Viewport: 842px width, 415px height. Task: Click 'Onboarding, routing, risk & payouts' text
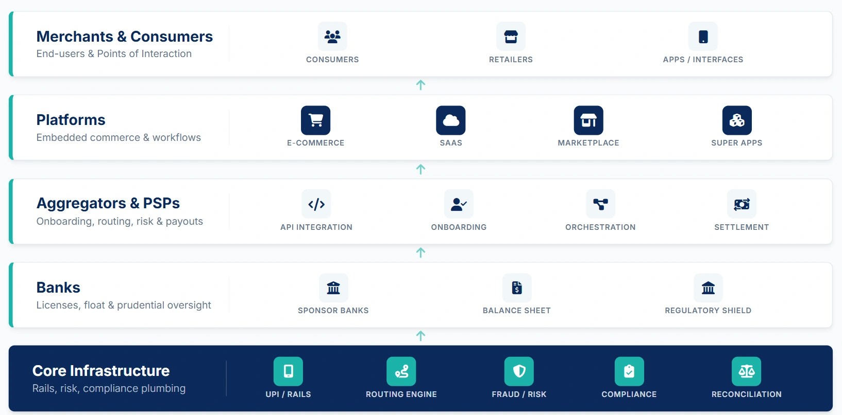pyautogui.click(x=120, y=221)
